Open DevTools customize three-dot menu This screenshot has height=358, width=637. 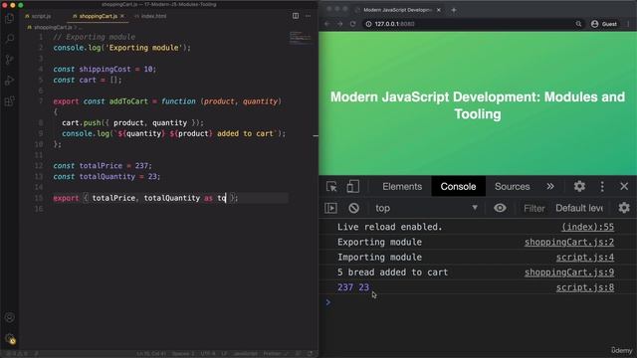[x=602, y=186]
